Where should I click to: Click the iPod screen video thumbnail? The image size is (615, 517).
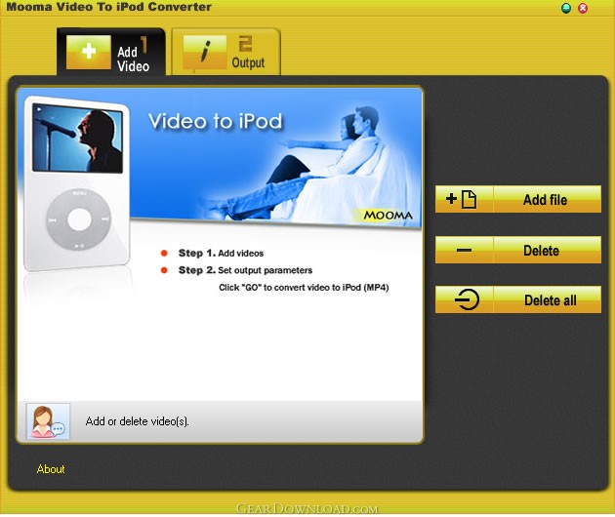click(x=78, y=138)
